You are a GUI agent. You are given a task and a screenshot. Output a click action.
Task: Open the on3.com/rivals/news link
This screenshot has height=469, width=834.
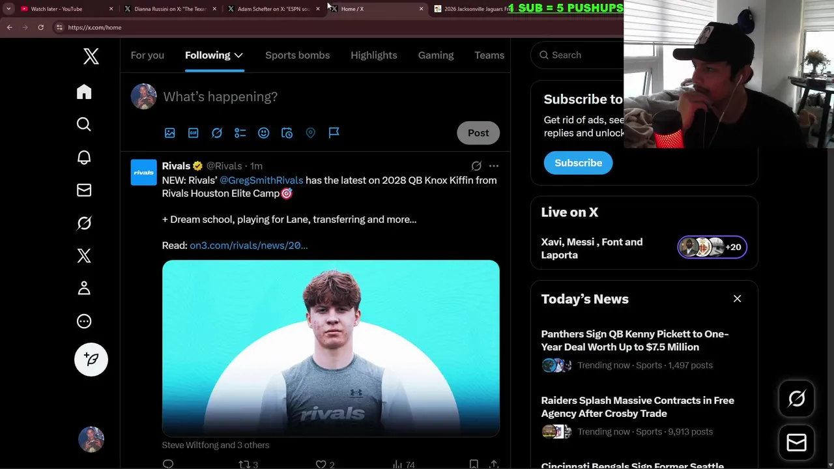(248, 246)
